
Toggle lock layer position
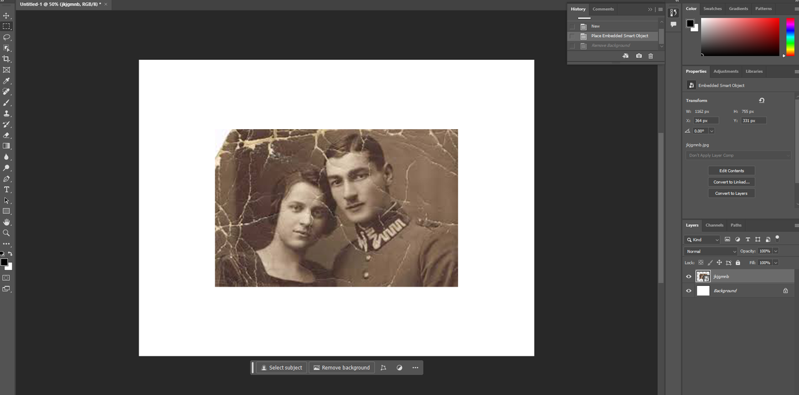click(719, 263)
